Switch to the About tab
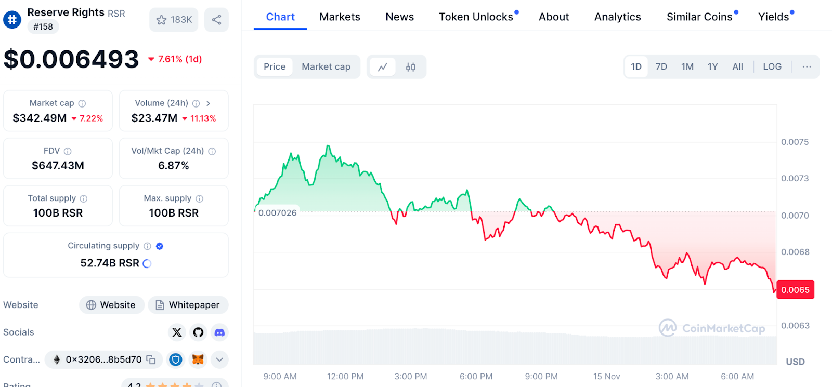 click(554, 17)
